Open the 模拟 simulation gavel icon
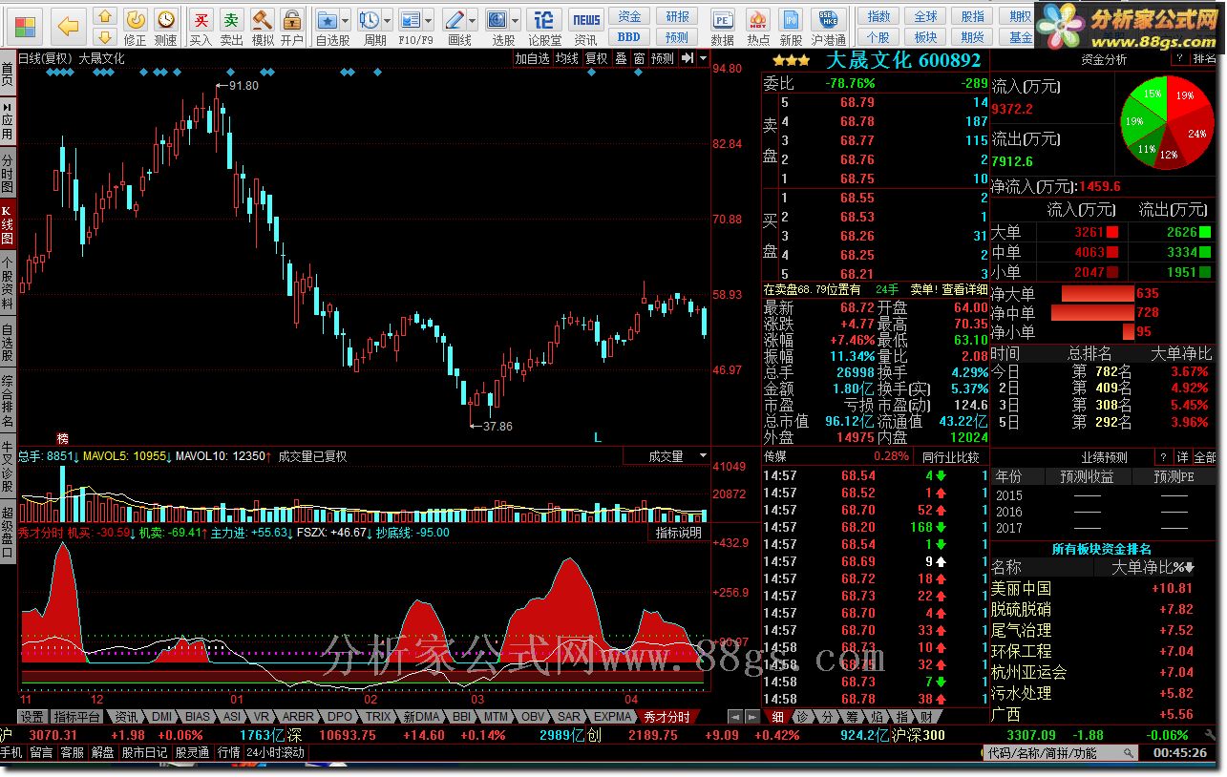Screen dimensions: 1227x777 point(262,26)
